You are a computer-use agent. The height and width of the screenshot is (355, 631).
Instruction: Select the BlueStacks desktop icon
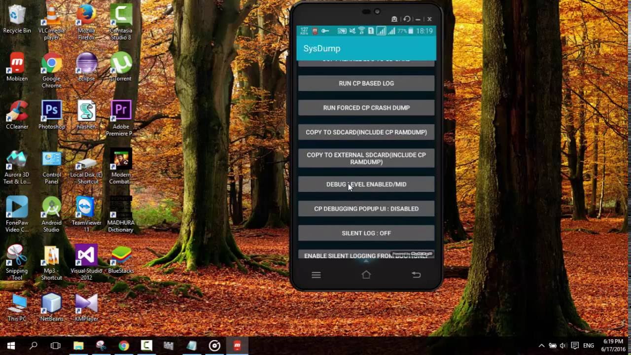pyautogui.click(x=121, y=259)
